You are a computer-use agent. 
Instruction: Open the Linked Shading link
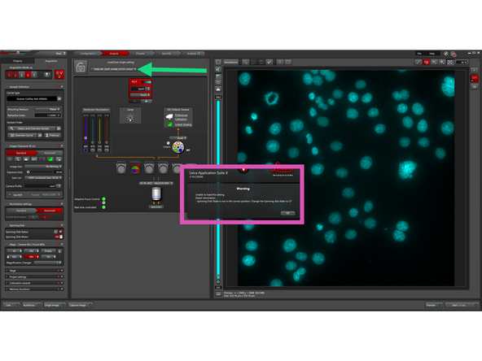coord(183,124)
